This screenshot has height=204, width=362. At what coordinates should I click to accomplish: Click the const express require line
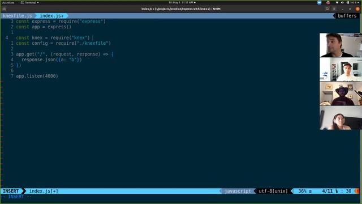[x=61, y=22]
